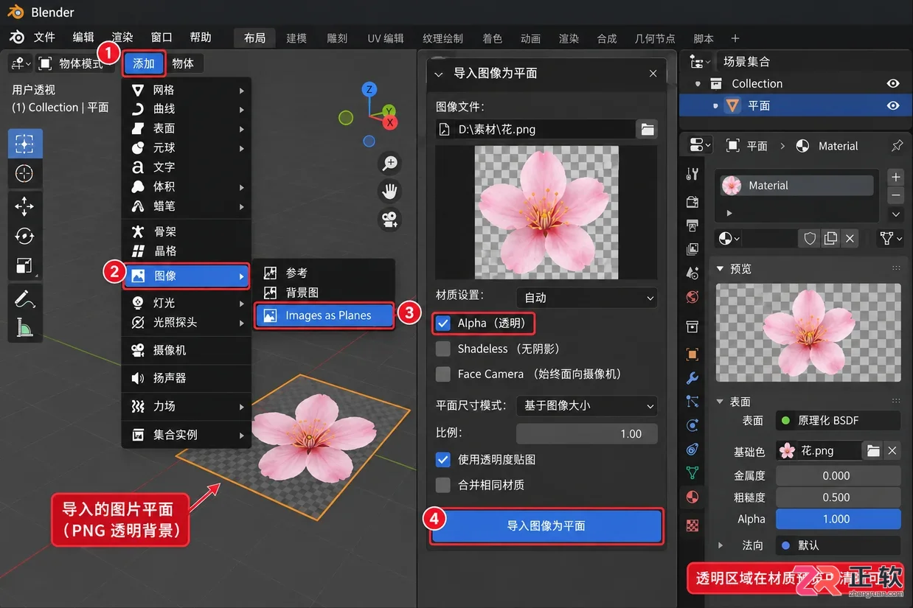Collapse the 预览 section

(x=721, y=269)
